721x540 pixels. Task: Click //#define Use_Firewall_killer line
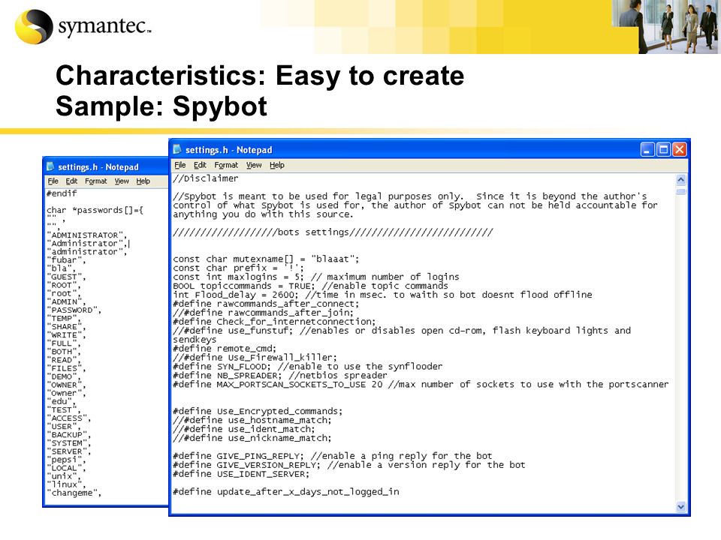255,357
